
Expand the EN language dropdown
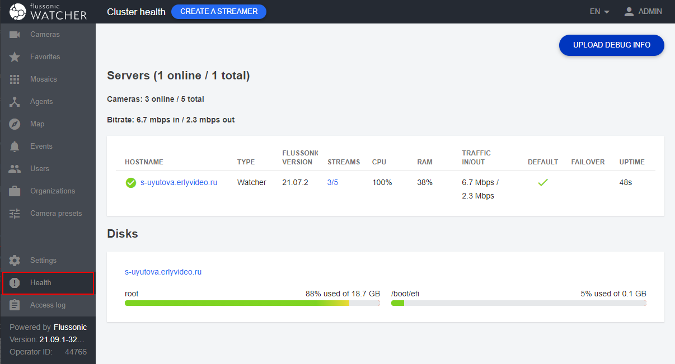click(599, 12)
